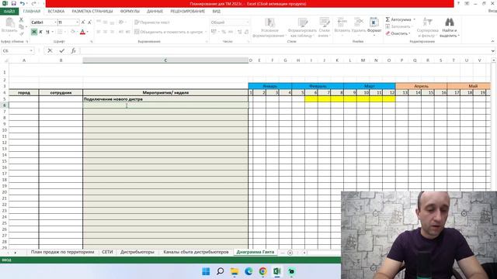The height and width of the screenshot is (279, 497).
Task: Open Insert Function with the fx button
Action: [x=73, y=50]
